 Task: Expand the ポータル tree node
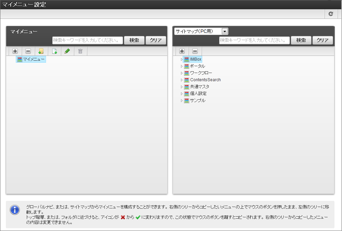tap(181, 66)
